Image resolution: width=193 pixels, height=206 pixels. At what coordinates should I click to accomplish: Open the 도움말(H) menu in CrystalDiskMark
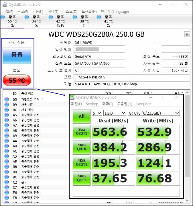coord(125,104)
